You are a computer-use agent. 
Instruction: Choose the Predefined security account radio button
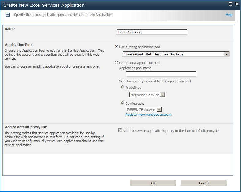pyautogui.click(x=122, y=87)
